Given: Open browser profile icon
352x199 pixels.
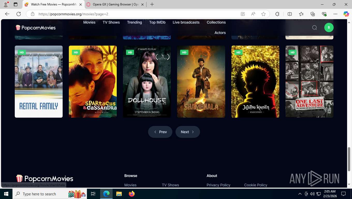Looking at the screenshot, I should point(6,4).
